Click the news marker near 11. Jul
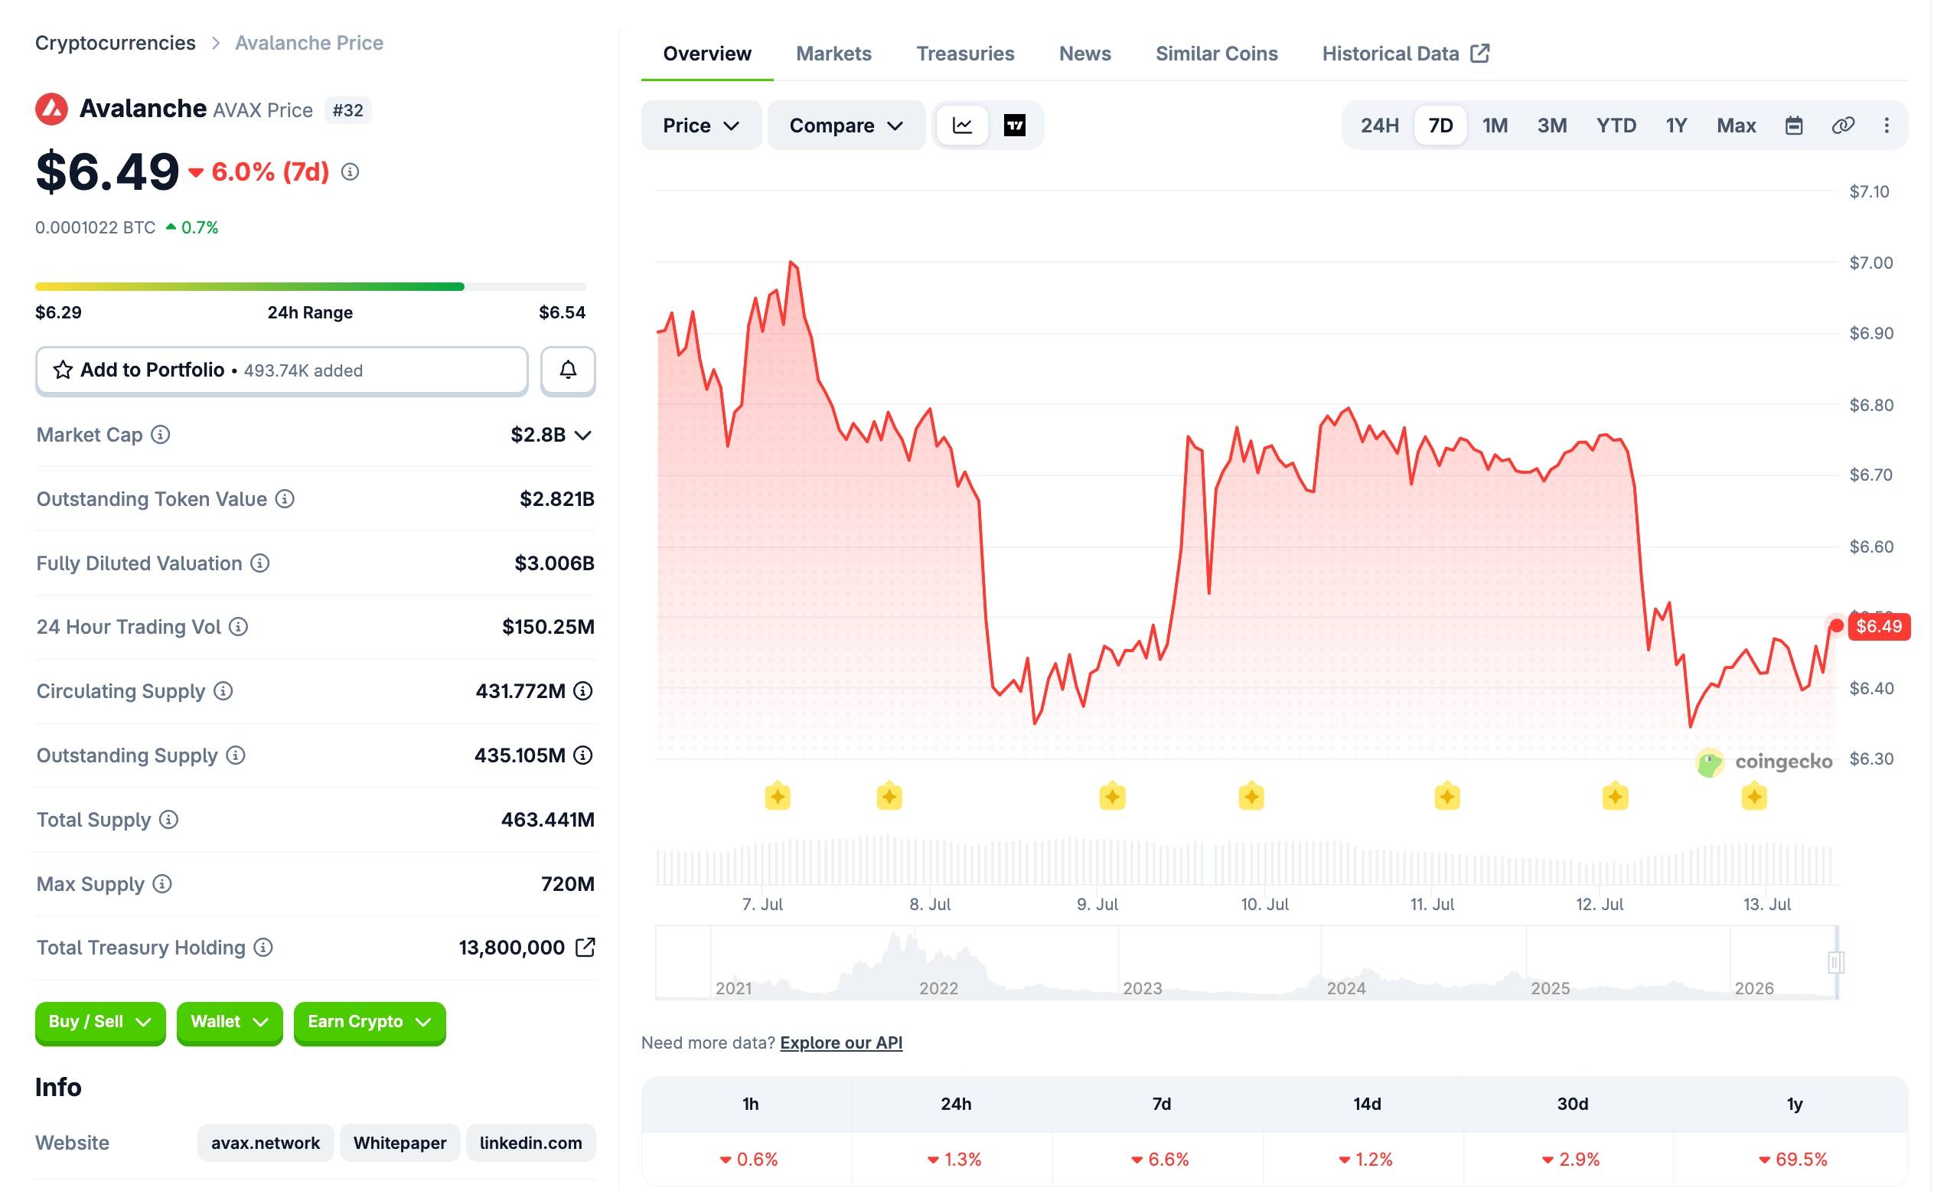Screen dimensions: 1934x1191 coord(1447,797)
